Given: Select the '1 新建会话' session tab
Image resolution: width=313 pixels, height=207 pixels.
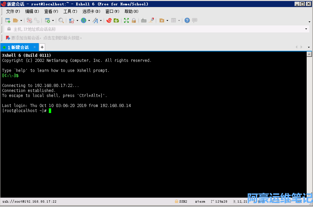Looking at the screenshot, I should 18,47.
